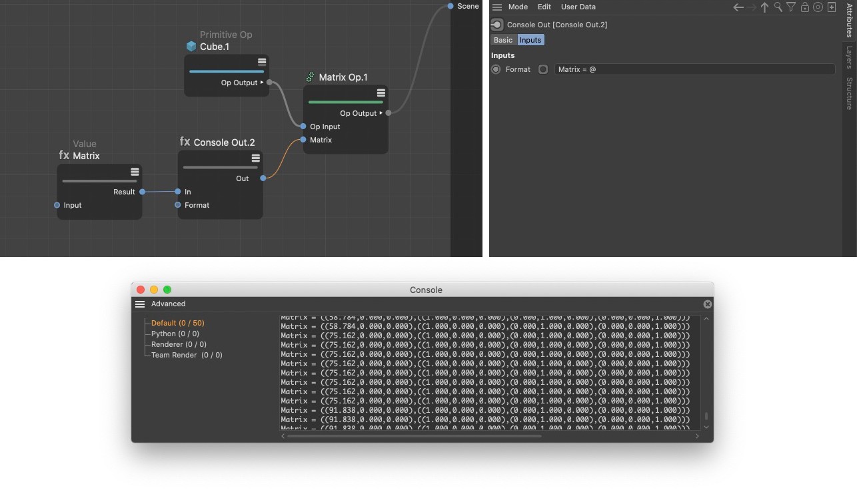Click the new Attribute Manager plus icon
This screenshot has width=857, height=492.
coord(831,7)
